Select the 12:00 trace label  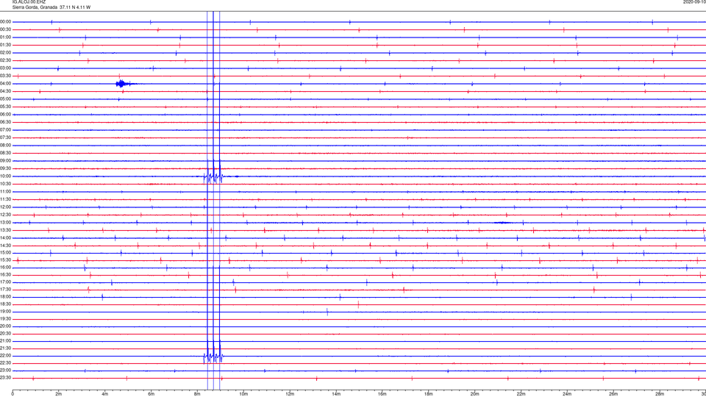[x=6, y=207]
